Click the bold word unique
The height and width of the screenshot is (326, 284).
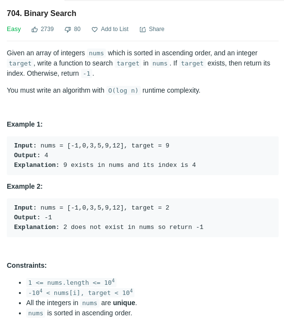[x=124, y=303]
